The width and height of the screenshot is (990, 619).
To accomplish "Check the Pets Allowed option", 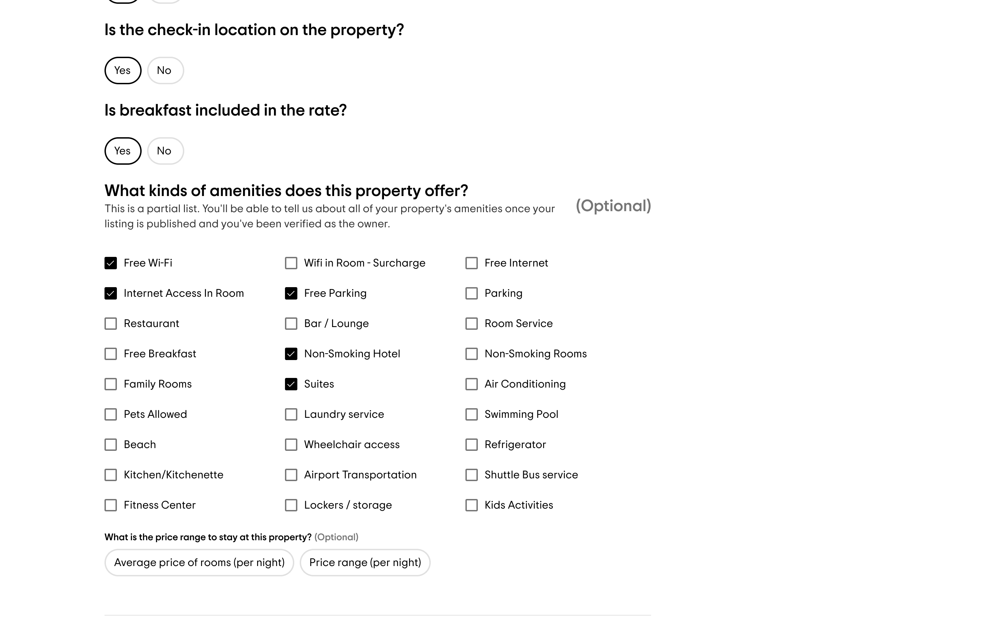I will pyautogui.click(x=110, y=414).
